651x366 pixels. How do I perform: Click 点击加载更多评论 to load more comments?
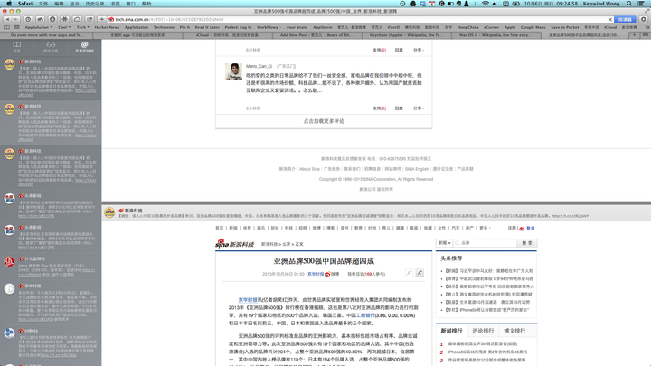point(323,121)
